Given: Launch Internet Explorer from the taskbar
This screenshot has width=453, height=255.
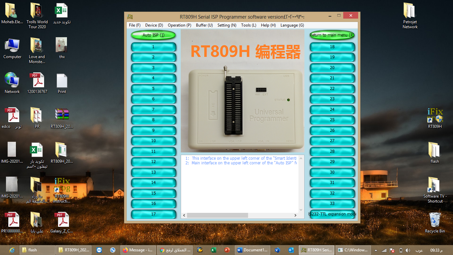Looking at the screenshot, I should point(12,250).
